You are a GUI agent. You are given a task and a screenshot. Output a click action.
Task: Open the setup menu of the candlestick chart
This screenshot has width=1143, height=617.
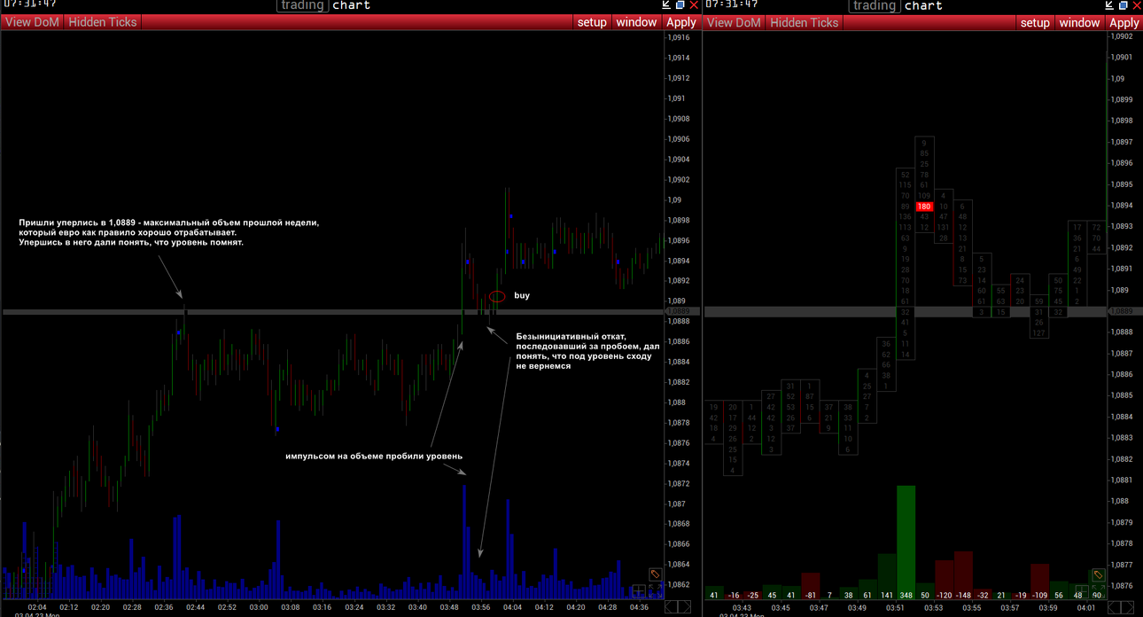click(592, 22)
